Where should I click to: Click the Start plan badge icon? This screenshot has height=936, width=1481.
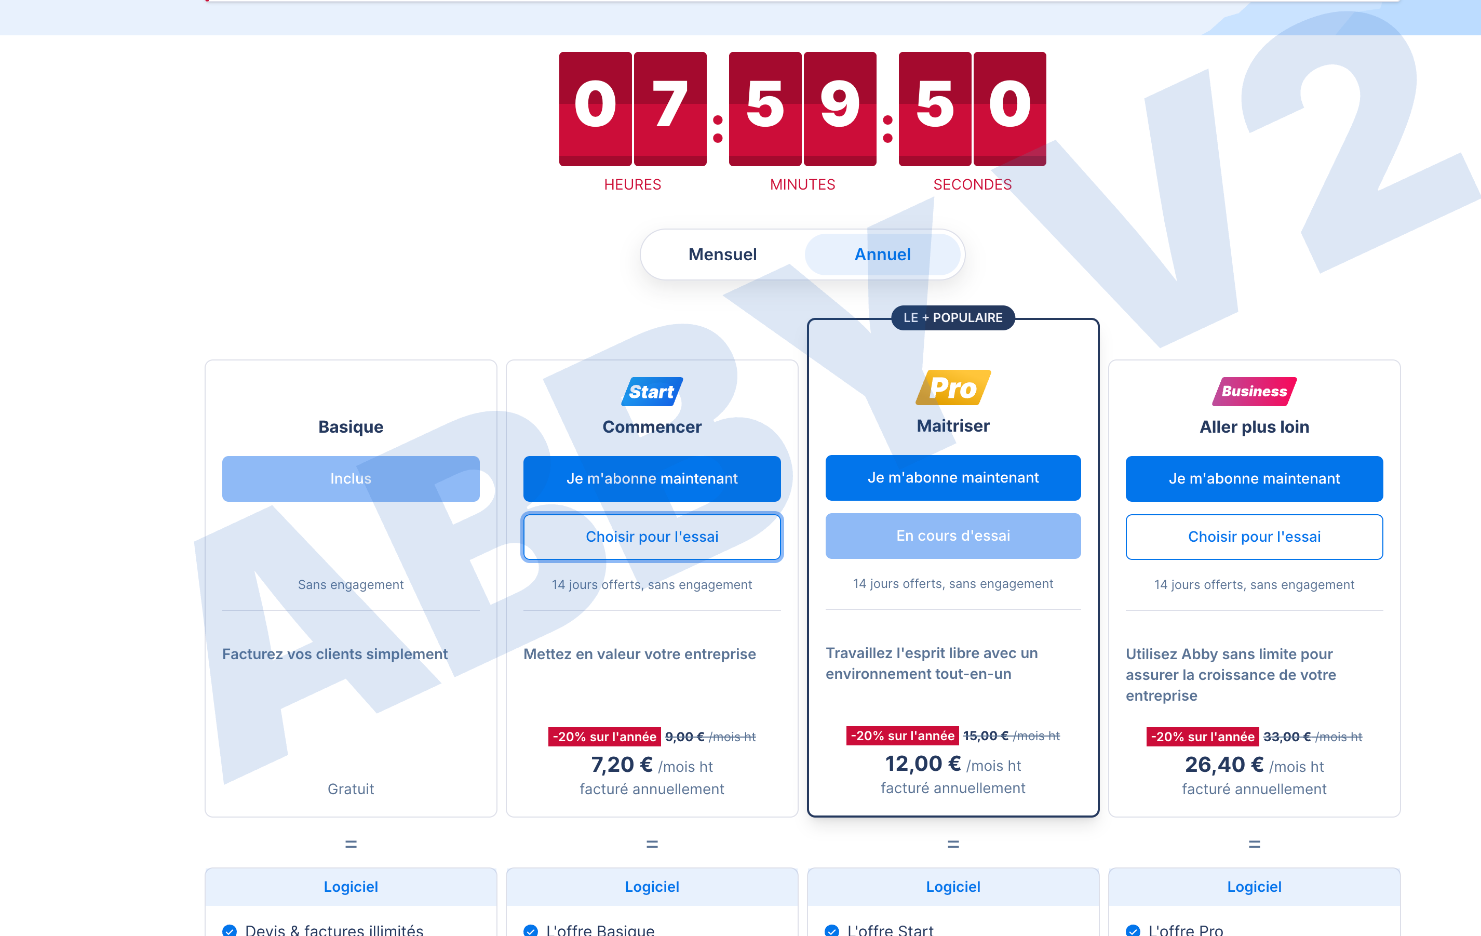click(x=652, y=391)
